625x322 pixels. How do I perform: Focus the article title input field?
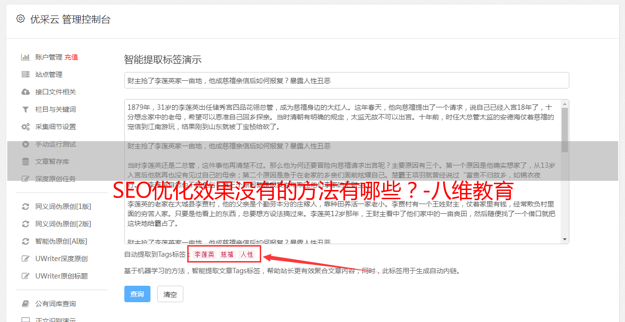pos(346,80)
